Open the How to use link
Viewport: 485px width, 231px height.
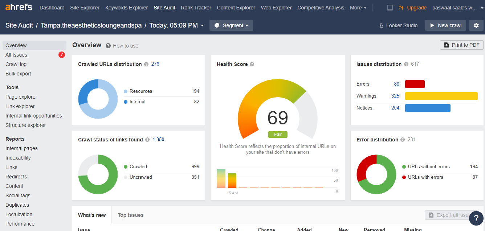(x=126, y=46)
